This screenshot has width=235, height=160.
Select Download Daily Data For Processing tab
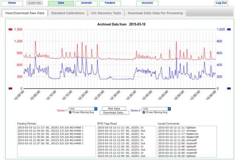pyautogui.click(x=155, y=13)
